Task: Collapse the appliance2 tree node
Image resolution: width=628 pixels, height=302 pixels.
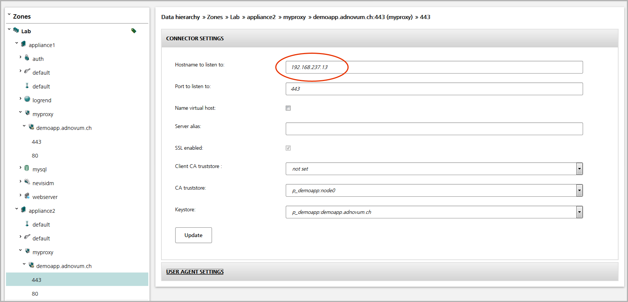Action: (x=16, y=209)
